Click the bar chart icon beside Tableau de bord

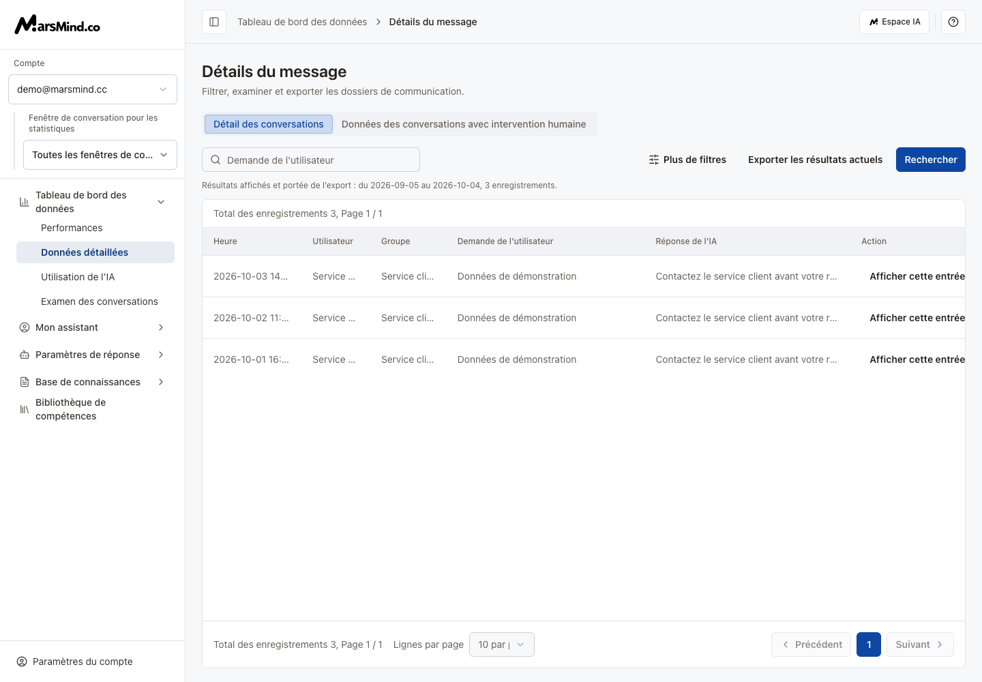25,202
